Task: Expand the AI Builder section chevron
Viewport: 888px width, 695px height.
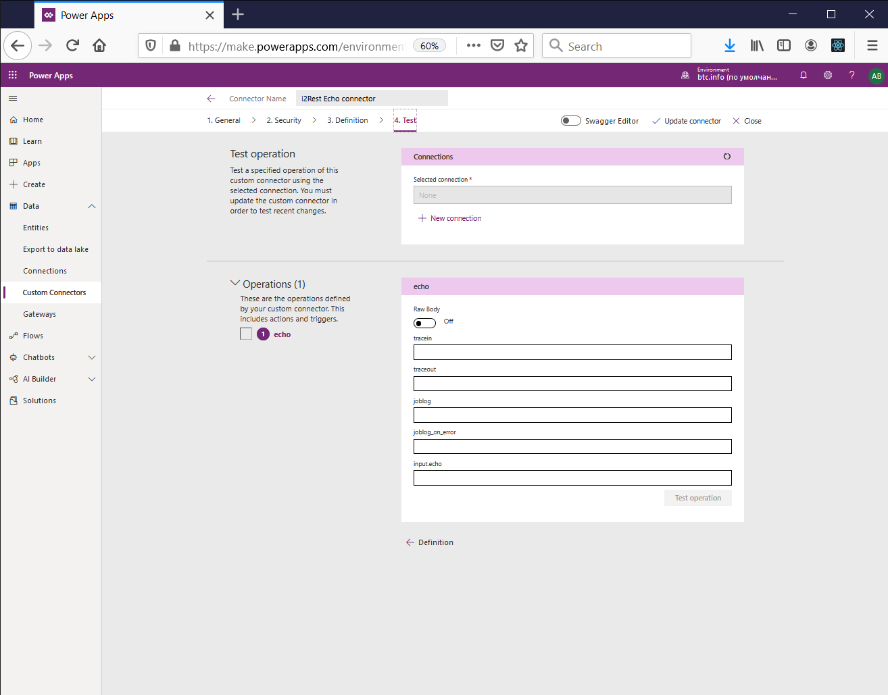Action: click(92, 379)
